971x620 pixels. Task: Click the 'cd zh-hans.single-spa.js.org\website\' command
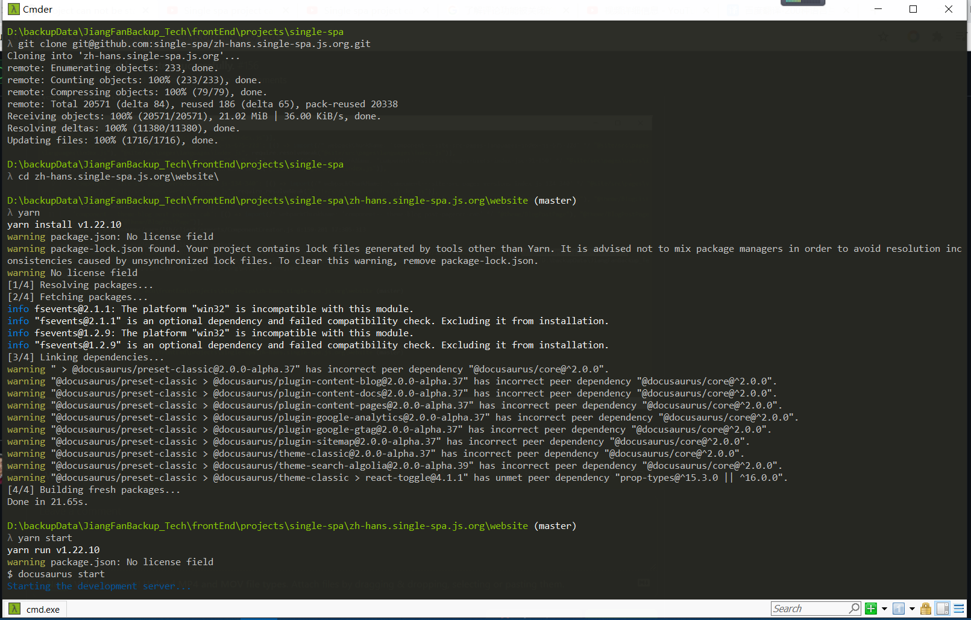pyautogui.click(x=118, y=177)
